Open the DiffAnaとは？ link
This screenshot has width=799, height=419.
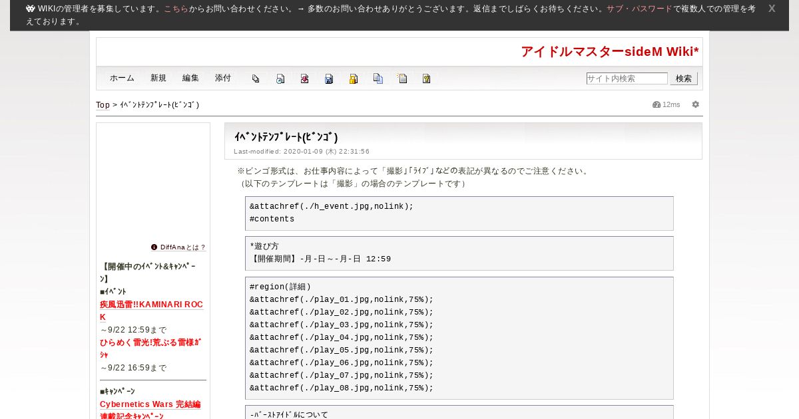(x=183, y=247)
